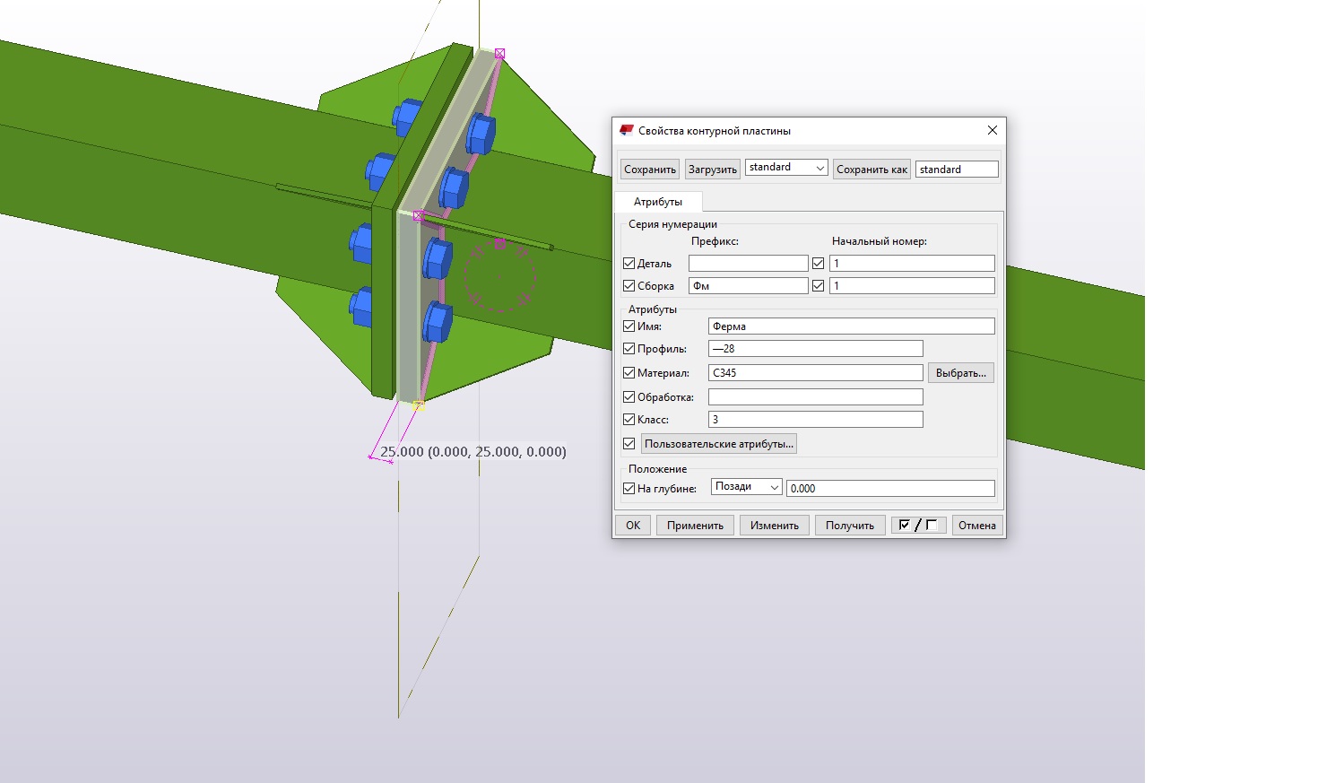Uncheck the Материал checkbox
The width and height of the screenshot is (1318, 783).
(x=629, y=373)
